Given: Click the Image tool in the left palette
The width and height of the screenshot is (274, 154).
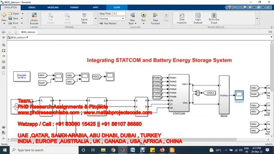Looking at the screenshot, I should [x=3, y=68].
